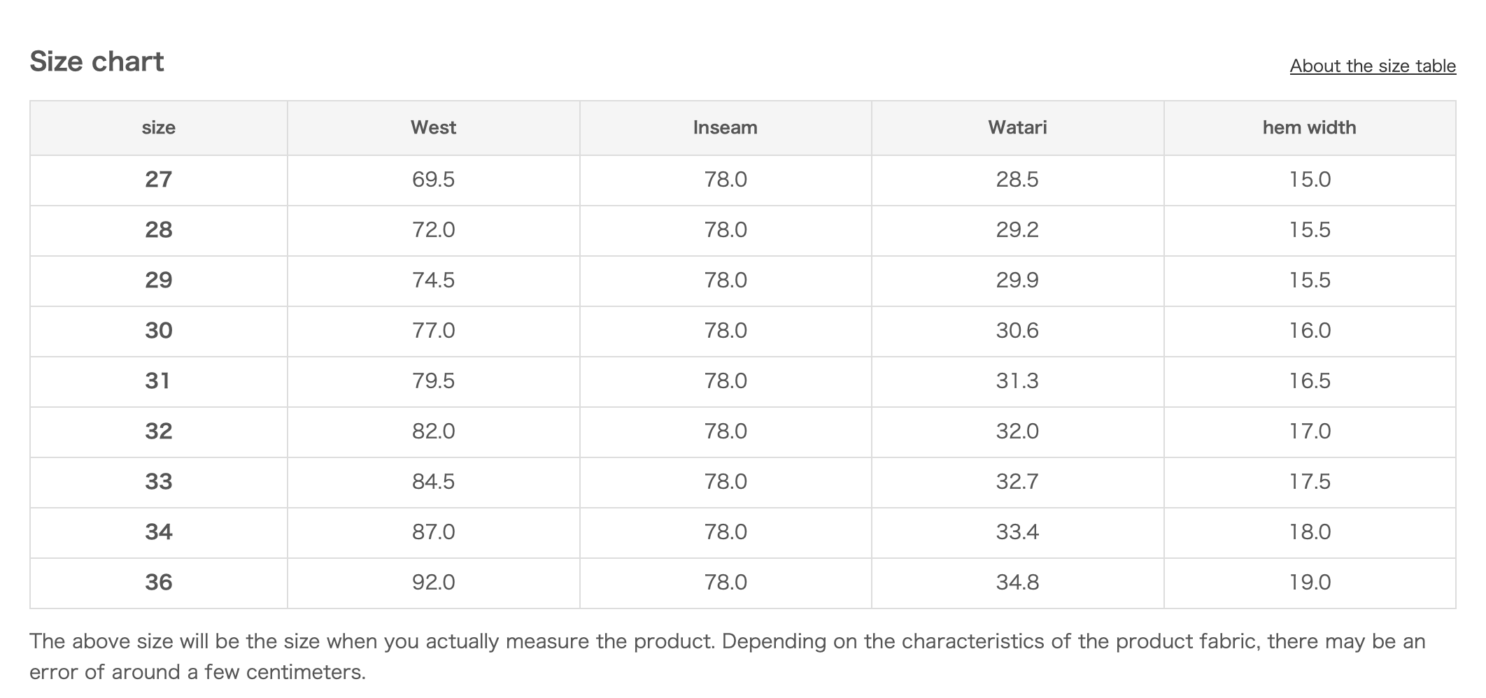This screenshot has height=698, width=1486.
Task: Select the Watari value 33.4
Action: [x=1017, y=532]
